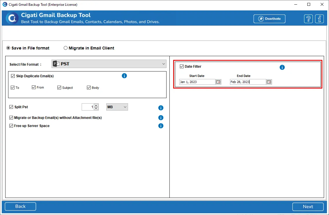
Task: Uncheck the Body duplicate criterion
Action: (89, 87)
